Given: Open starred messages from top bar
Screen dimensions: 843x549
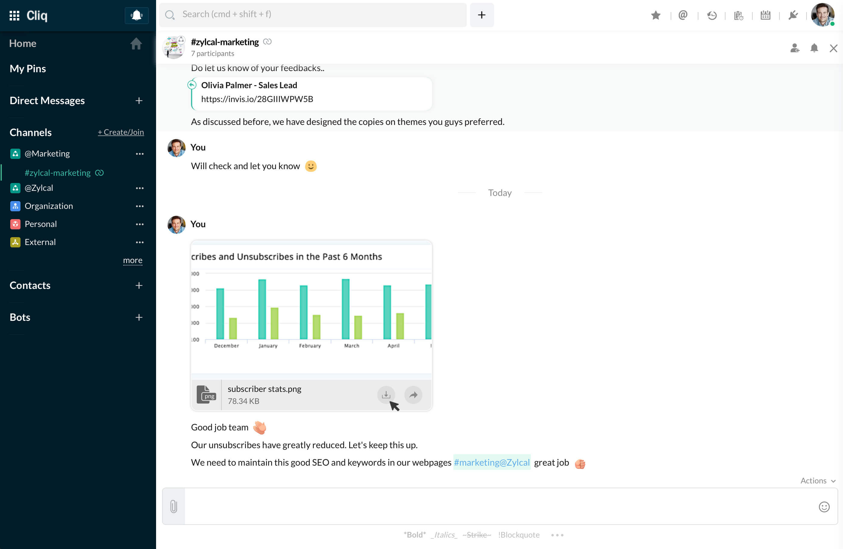Looking at the screenshot, I should pyautogui.click(x=656, y=15).
